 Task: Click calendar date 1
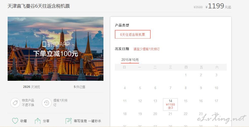pyautogui.click(x=186, y=75)
